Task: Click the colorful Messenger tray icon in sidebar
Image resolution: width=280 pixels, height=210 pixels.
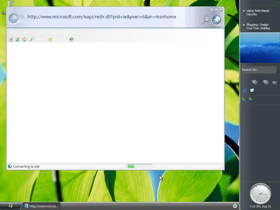Action: [x=250, y=100]
